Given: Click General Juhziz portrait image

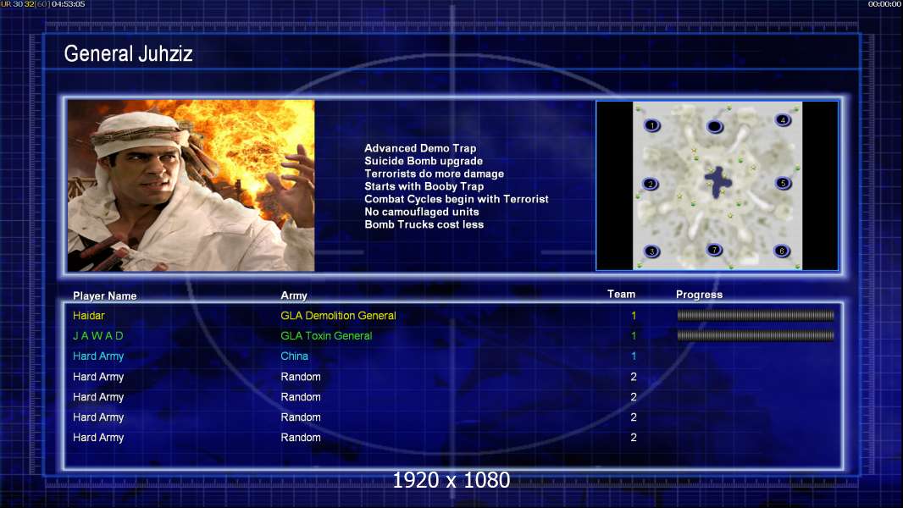Looking at the screenshot, I should click(191, 185).
